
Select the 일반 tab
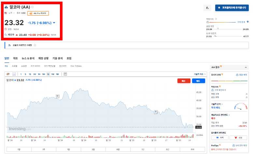coord(7,58)
